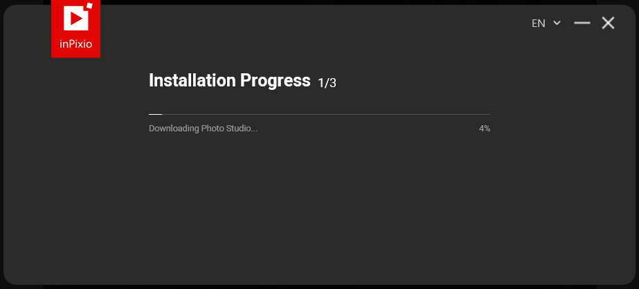Image resolution: width=639 pixels, height=289 pixels.
Task: Click the small white dot in logo
Action: click(x=89, y=6)
